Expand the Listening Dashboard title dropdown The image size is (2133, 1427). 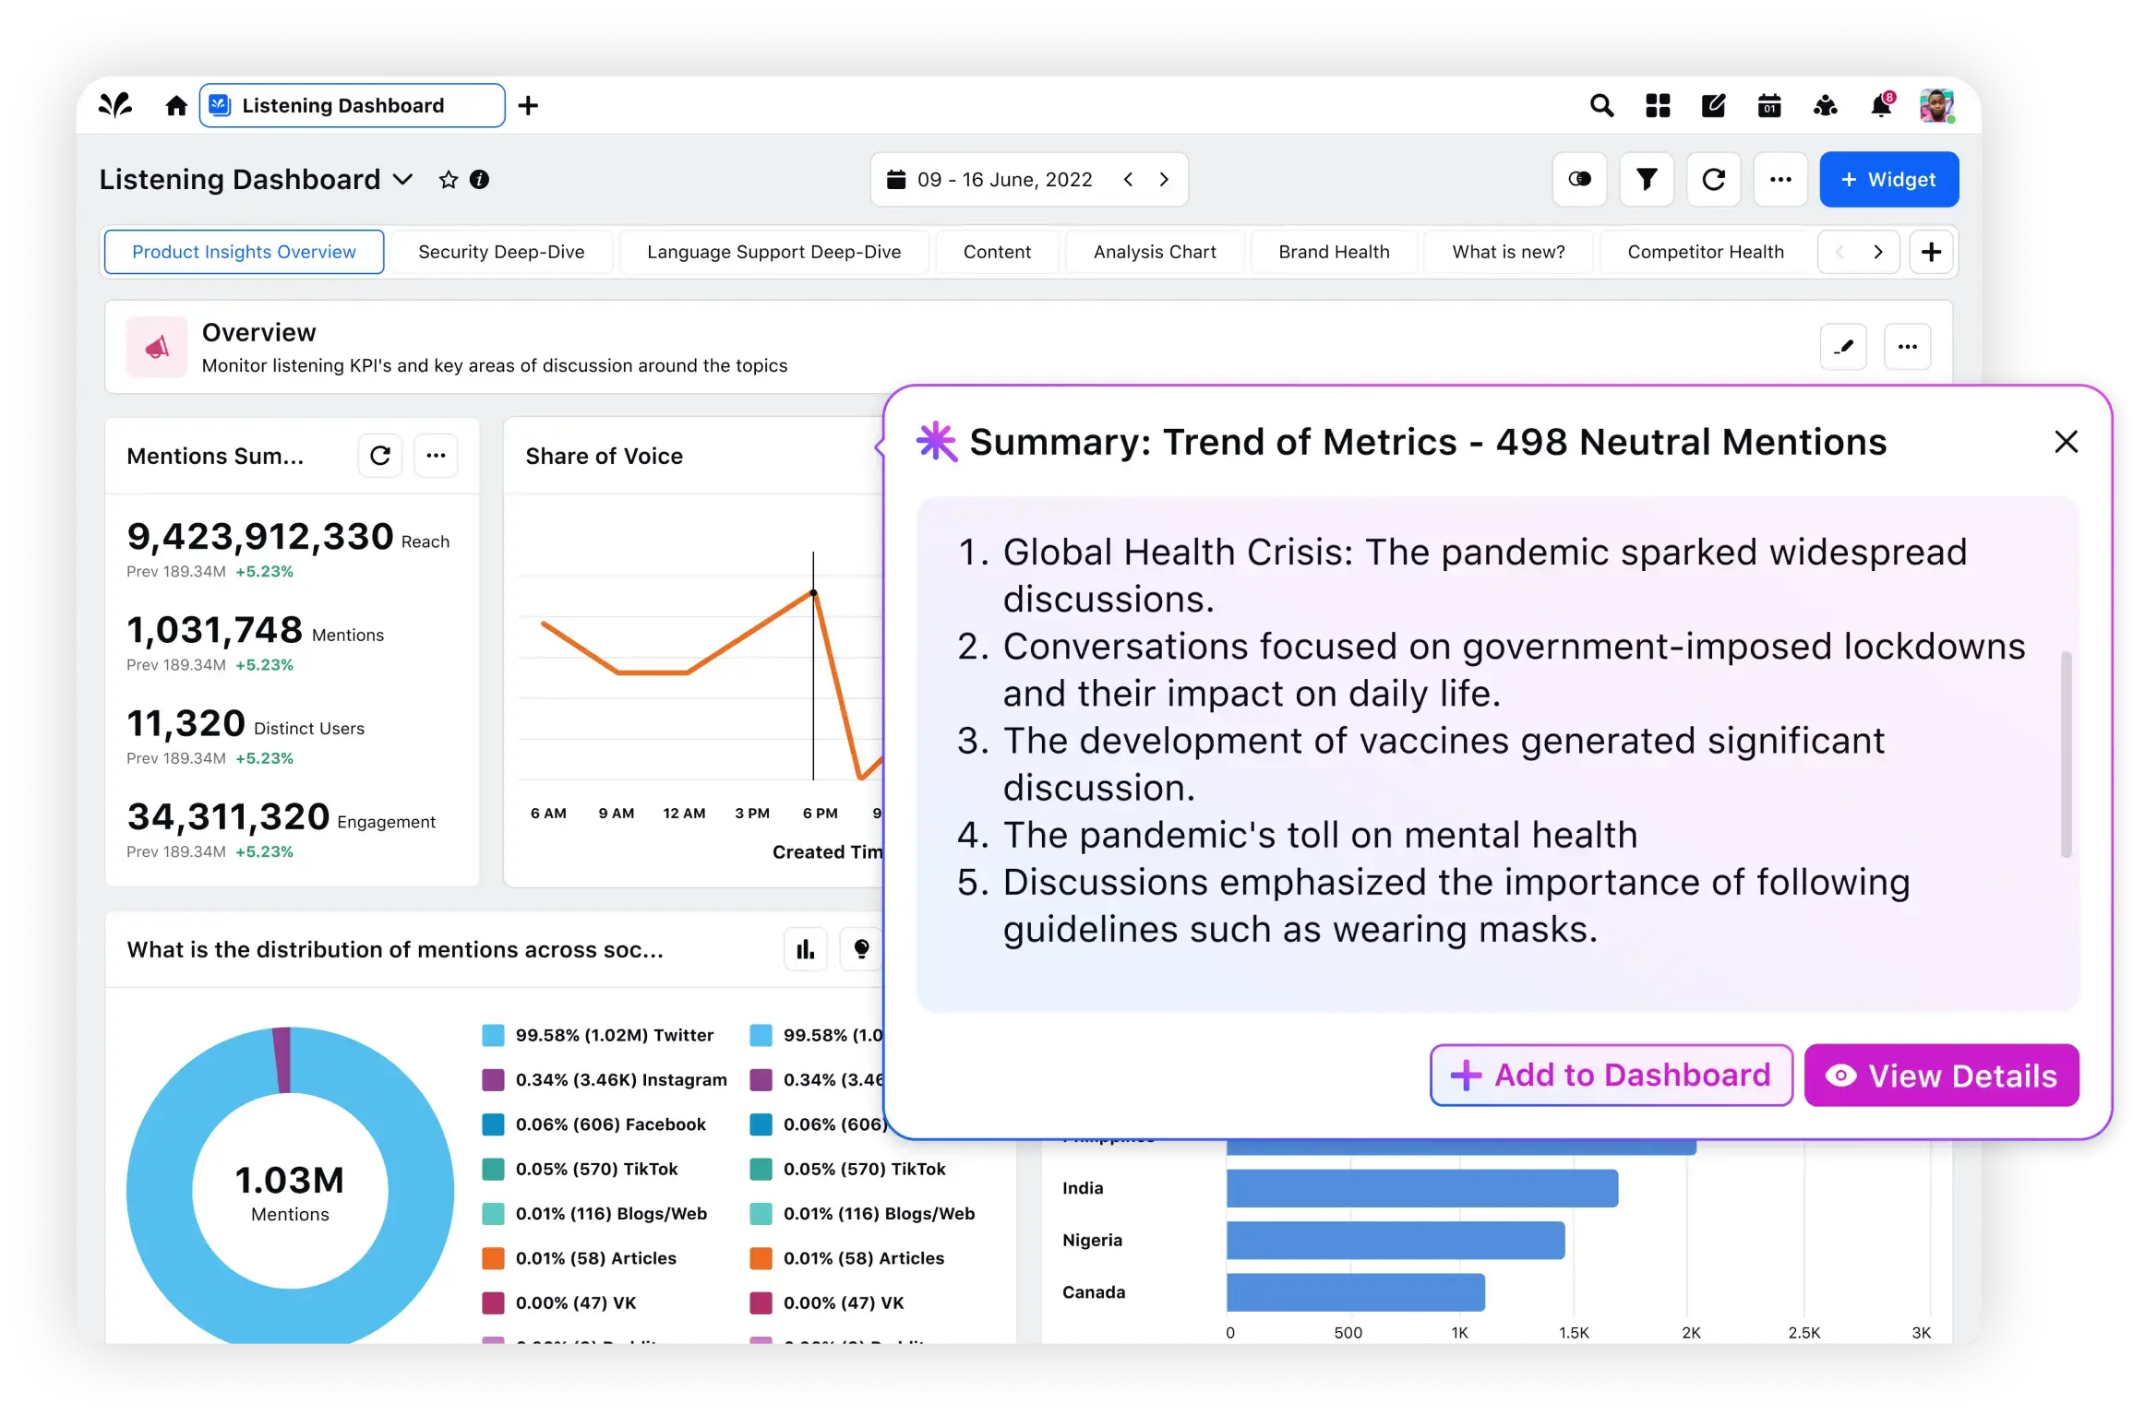[x=403, y=180]
